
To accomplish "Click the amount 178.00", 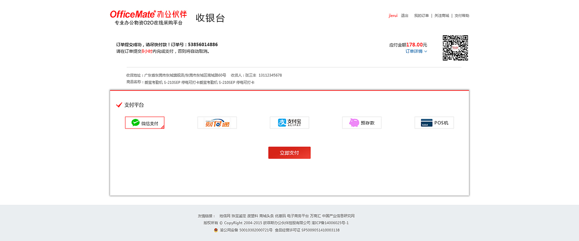I will click(x=414, y=45).
